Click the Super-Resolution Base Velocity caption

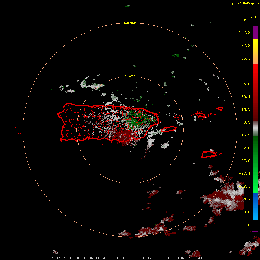click(130, 258)
